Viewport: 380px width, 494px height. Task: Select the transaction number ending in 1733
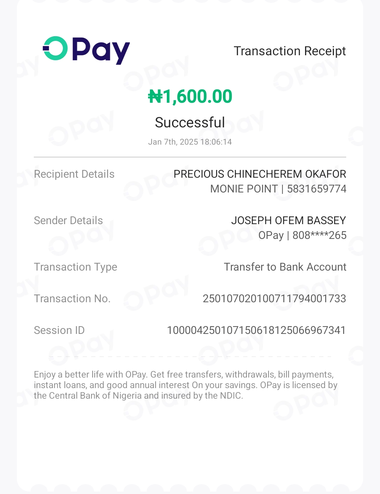click(274, 299)
